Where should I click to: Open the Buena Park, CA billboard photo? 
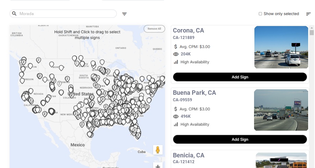tap(281, 110)
